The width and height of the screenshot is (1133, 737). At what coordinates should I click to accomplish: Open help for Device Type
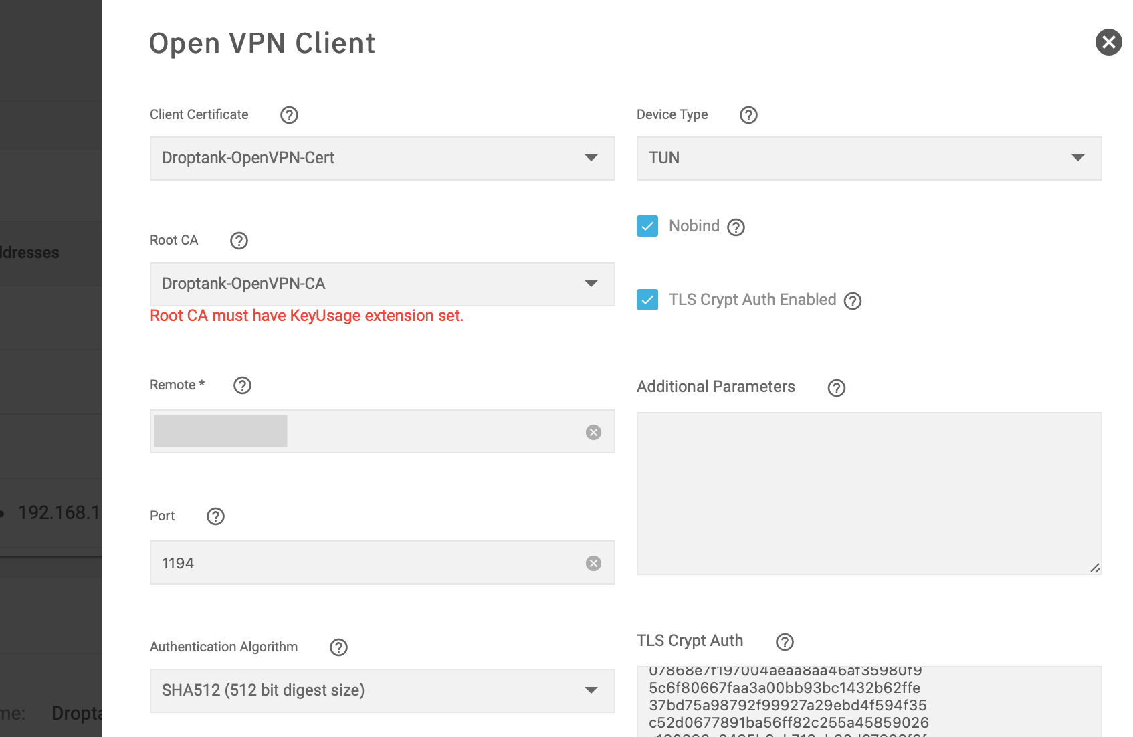click(x=748, y=115)
